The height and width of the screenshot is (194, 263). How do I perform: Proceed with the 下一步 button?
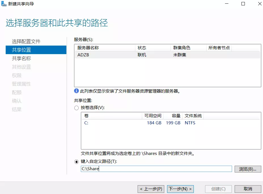pyautogui.click(x=180, y=189)
